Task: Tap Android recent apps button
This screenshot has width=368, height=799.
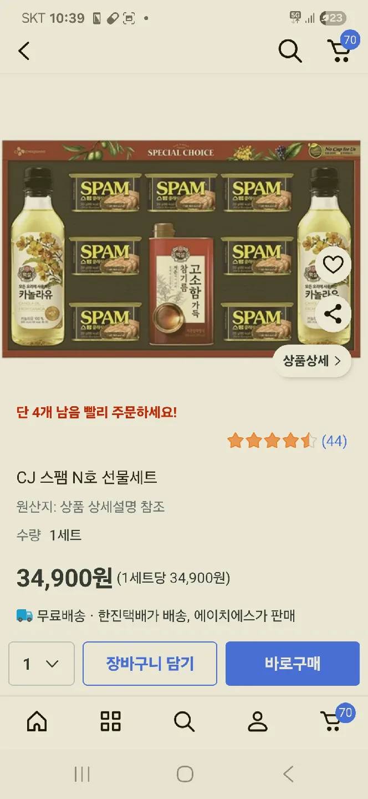Action: pos(82,774)
